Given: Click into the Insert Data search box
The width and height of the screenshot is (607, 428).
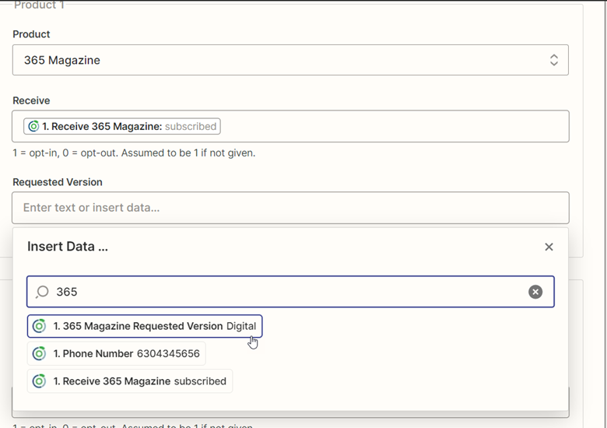Looking at the screenshot, I should tap(288, 292).
